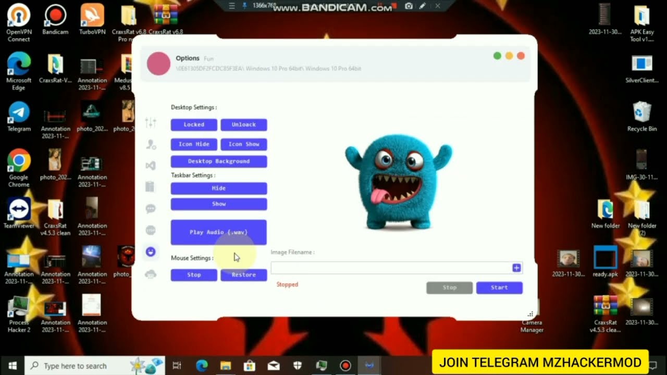This screenshot has width=667, height=375.
Task: Select the New folder (2) desktop icon
Action: [x=642, y=217]
